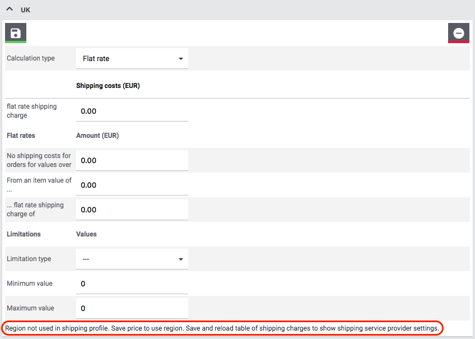475x339 pixels.
Task: Focus the No shipping costs for orders field
Action: point(132,160)
